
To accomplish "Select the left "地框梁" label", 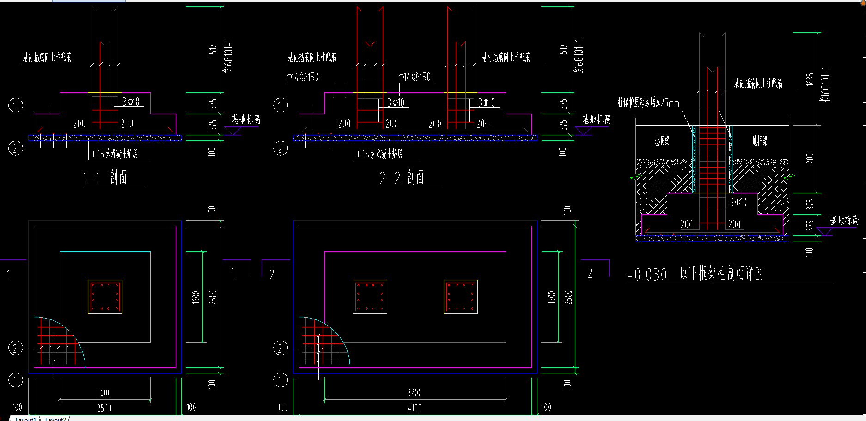I will click(661, 141).
